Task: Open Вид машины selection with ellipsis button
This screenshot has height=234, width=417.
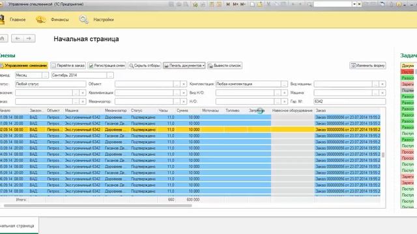Action: (375, 84)
